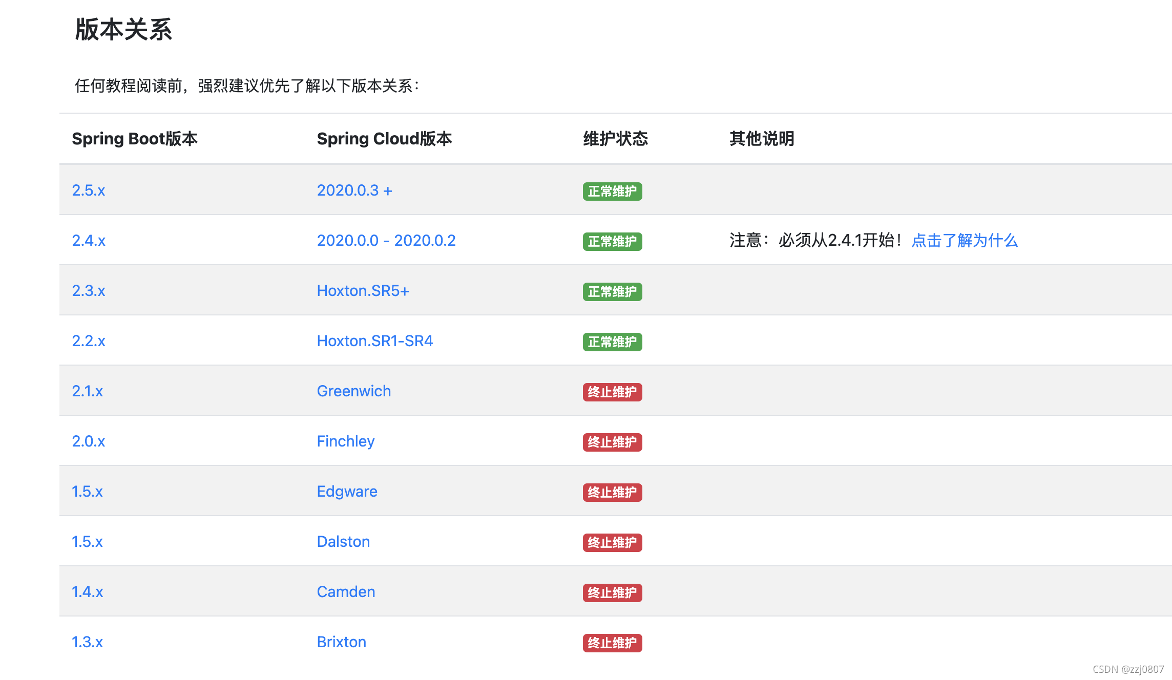Click the green 正常维护 badge in 2.2.x row
This screenshot has width=1172, height=680.
pos(612,342)
